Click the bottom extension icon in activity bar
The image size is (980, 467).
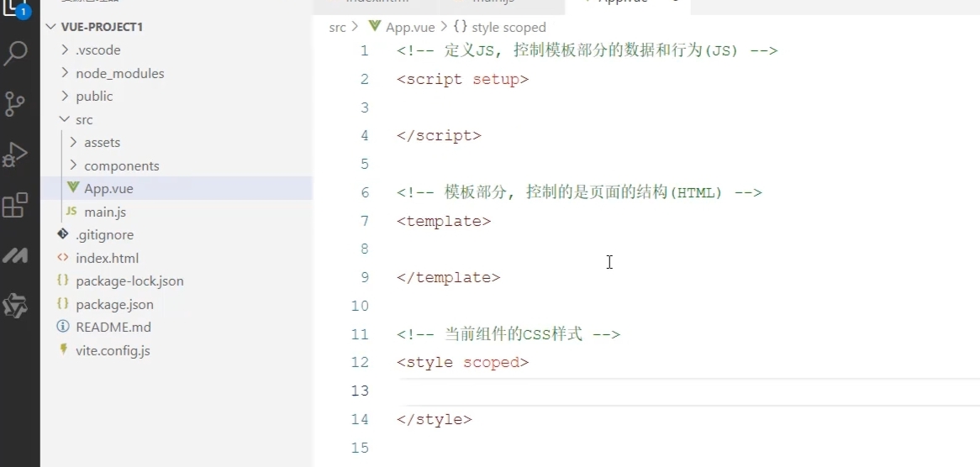15,305
